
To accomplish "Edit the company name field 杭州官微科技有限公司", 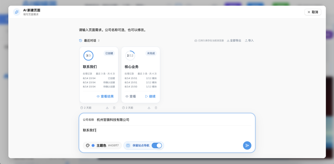I will [x=173, y=120].
